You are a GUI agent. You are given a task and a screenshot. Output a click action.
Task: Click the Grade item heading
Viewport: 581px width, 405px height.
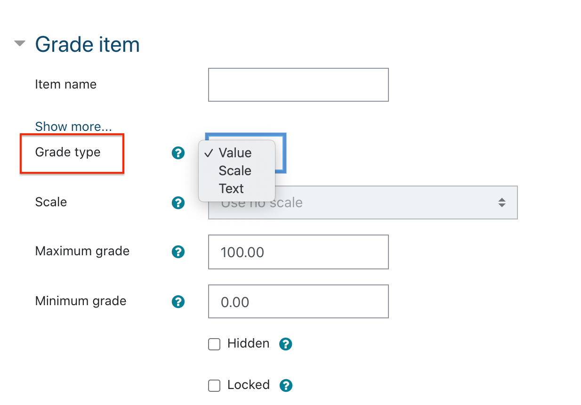coord(88,44)
